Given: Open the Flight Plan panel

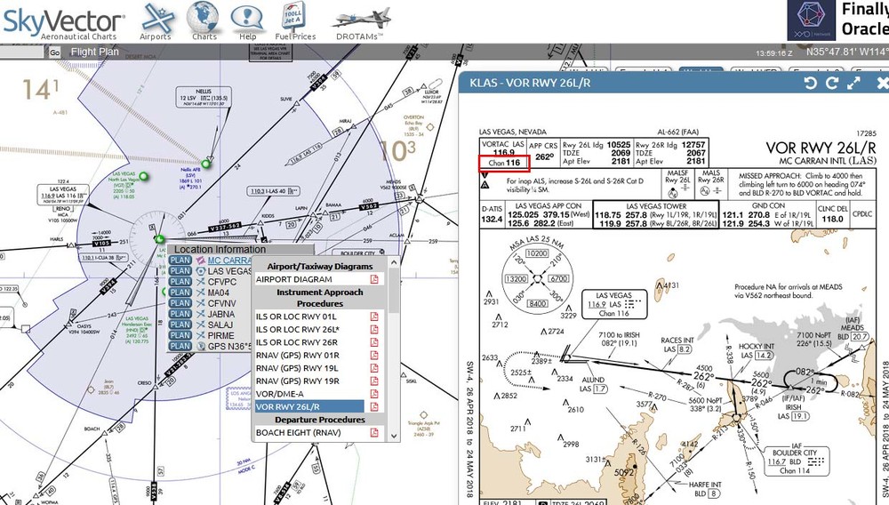Looking at the screenshot, I should tap(95, 52).
